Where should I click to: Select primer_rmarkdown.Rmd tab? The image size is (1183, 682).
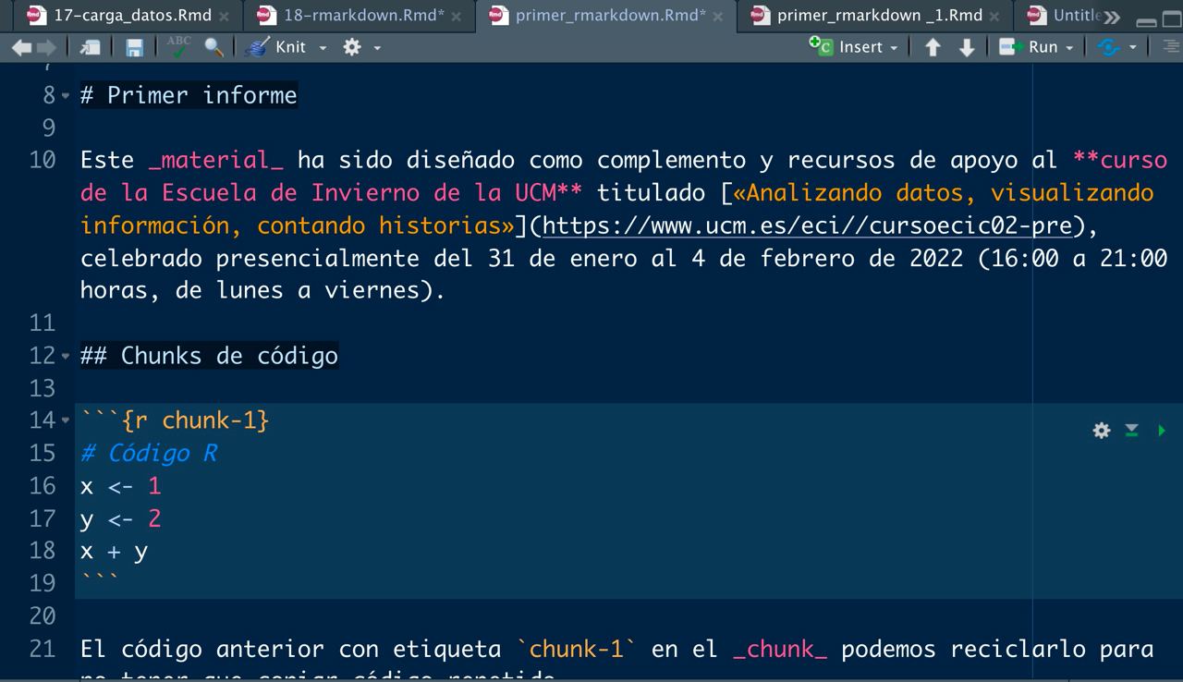pyautogui.click(x=610, y=16)
